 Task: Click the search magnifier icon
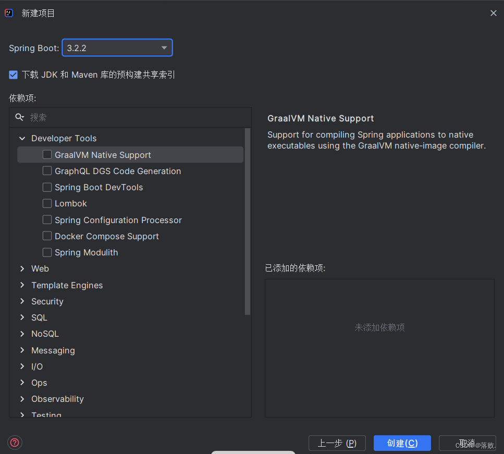(x=20, y=117)
